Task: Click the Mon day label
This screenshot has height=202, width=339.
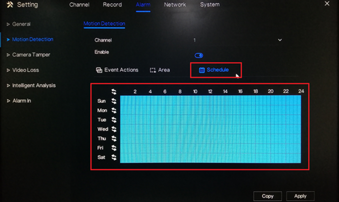Action: pyautogui.click(x=102, y=110)
